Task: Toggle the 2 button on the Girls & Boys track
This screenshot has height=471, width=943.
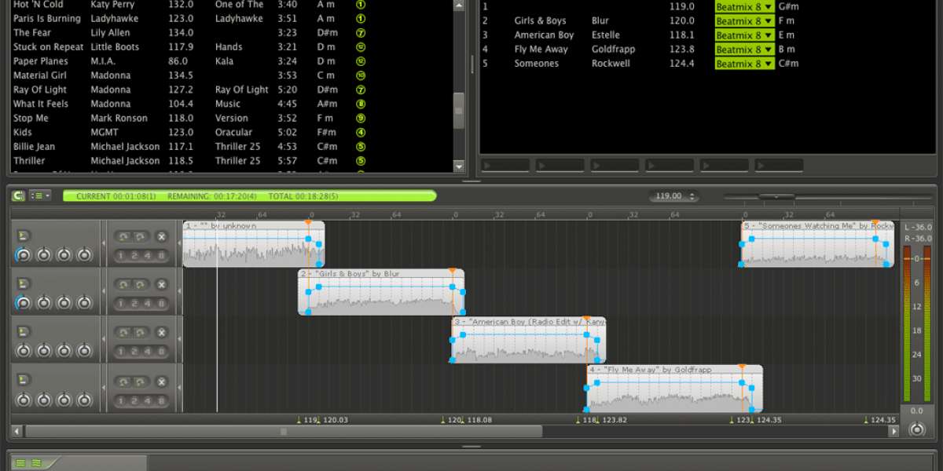Action: (134, 303)
